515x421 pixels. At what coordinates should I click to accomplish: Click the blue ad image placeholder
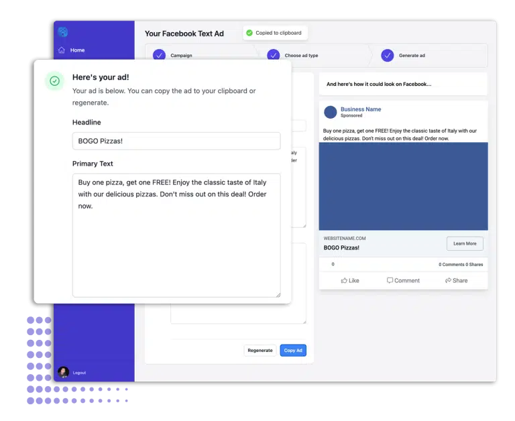[x=403, y=186]
